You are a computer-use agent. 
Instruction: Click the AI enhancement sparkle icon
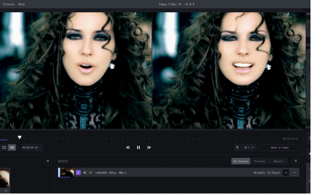coord(85,173)
